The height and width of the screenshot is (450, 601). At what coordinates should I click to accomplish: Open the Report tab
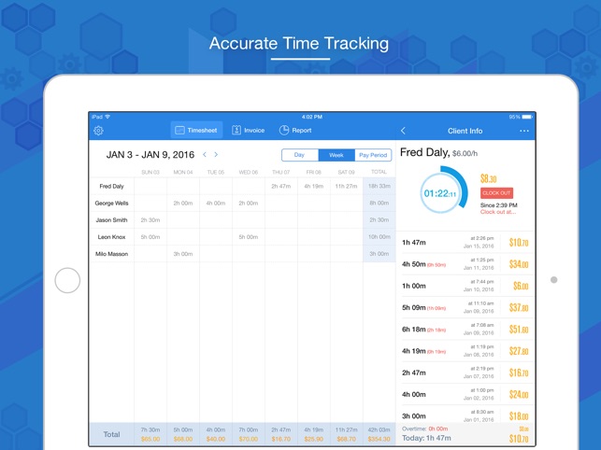point(295,130)
